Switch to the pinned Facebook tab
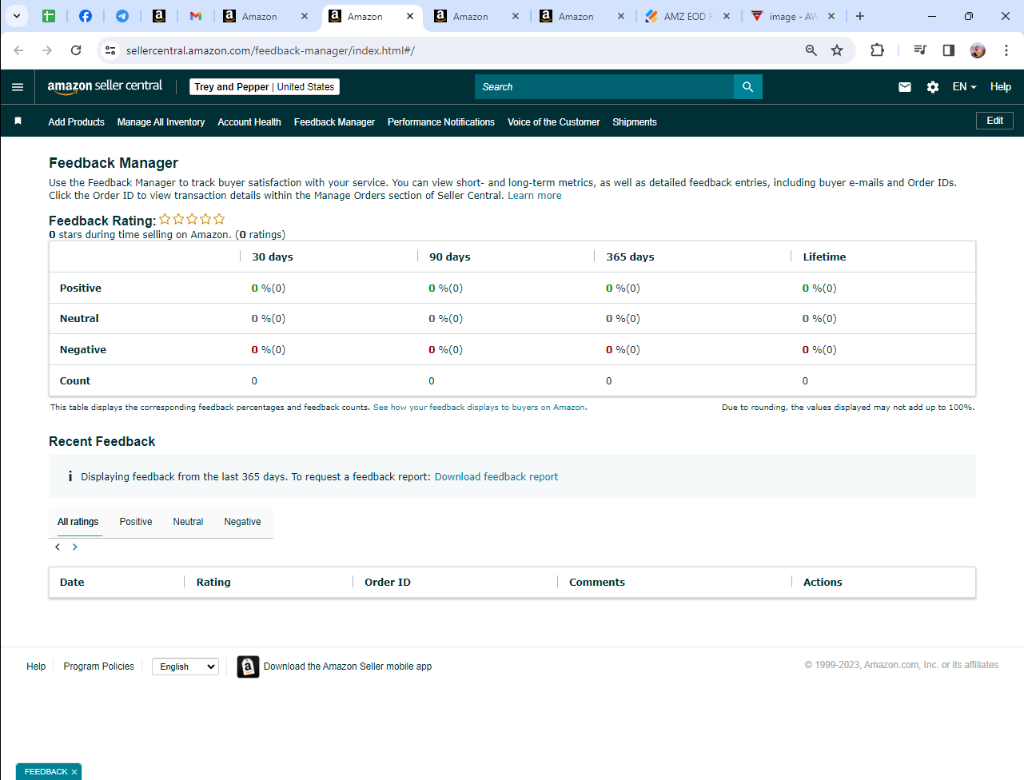Image resolution: width=1024 pixels, height=780 pixels. pos(86,16)
